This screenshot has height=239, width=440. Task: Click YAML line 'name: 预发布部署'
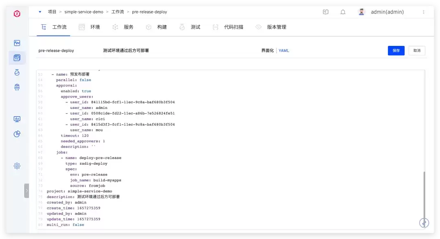pos(70,74)
